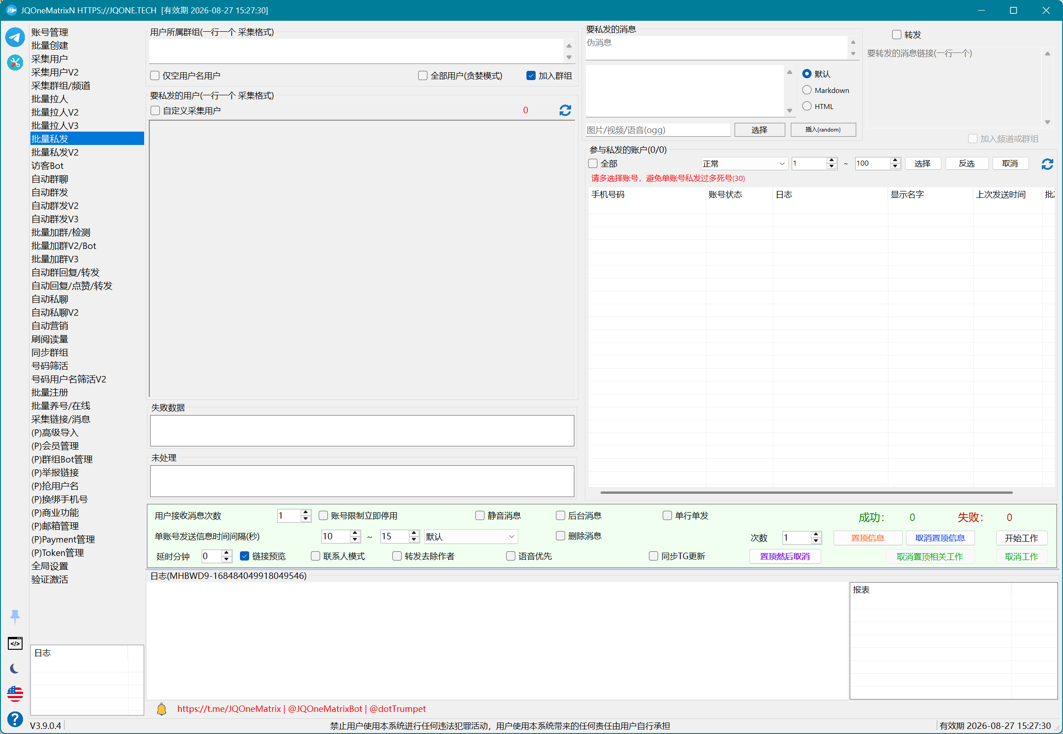Open the t.me/JQOneMatrix link

click(x=229, y=709)
